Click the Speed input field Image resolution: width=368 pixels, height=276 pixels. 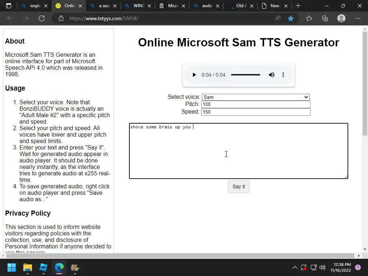click(x=256, y=112)
